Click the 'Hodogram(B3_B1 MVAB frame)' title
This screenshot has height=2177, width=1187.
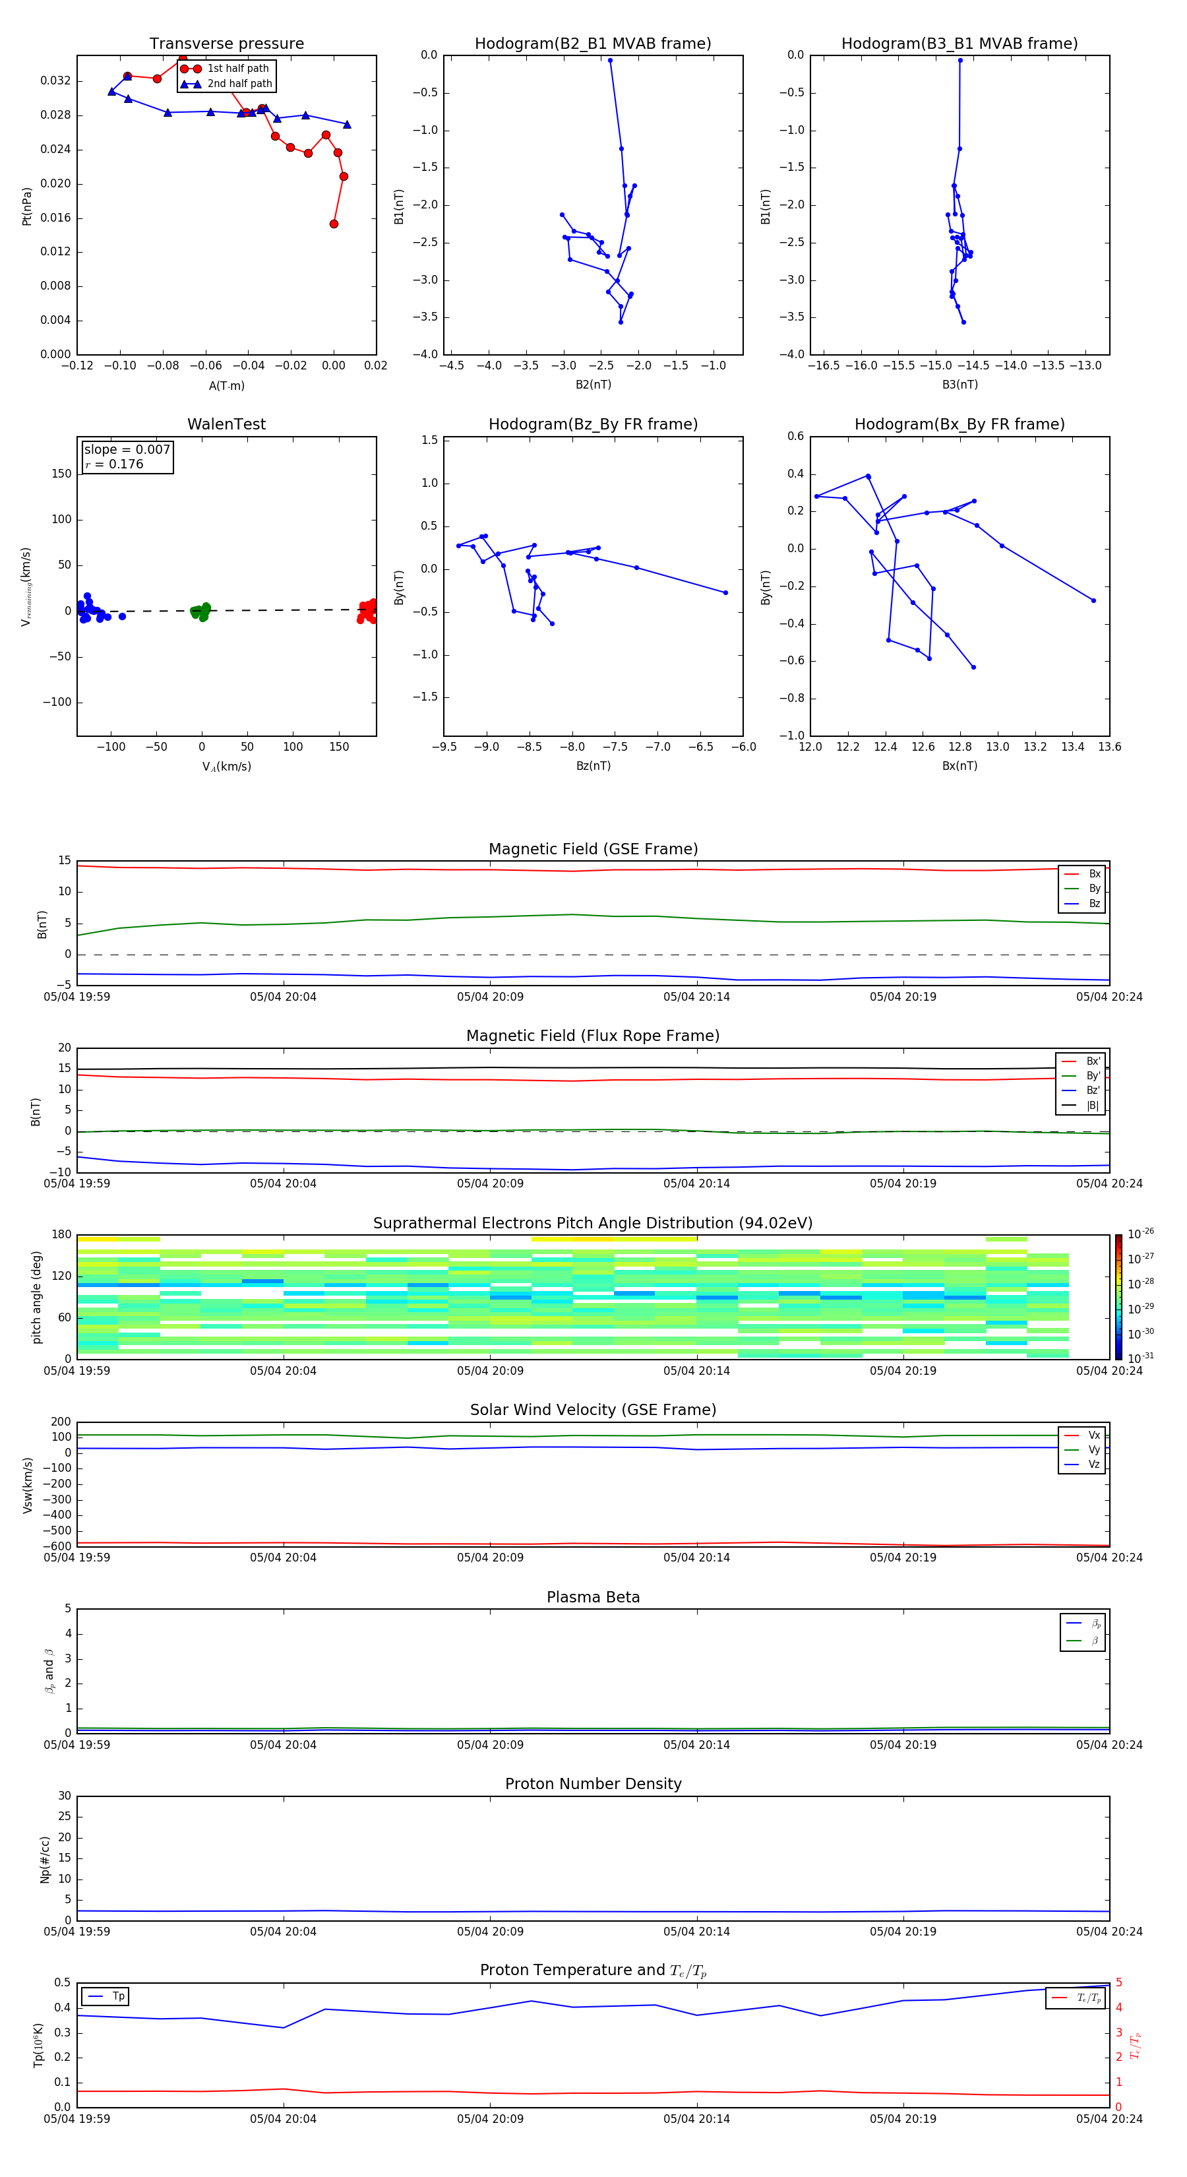tap(959, 44)
